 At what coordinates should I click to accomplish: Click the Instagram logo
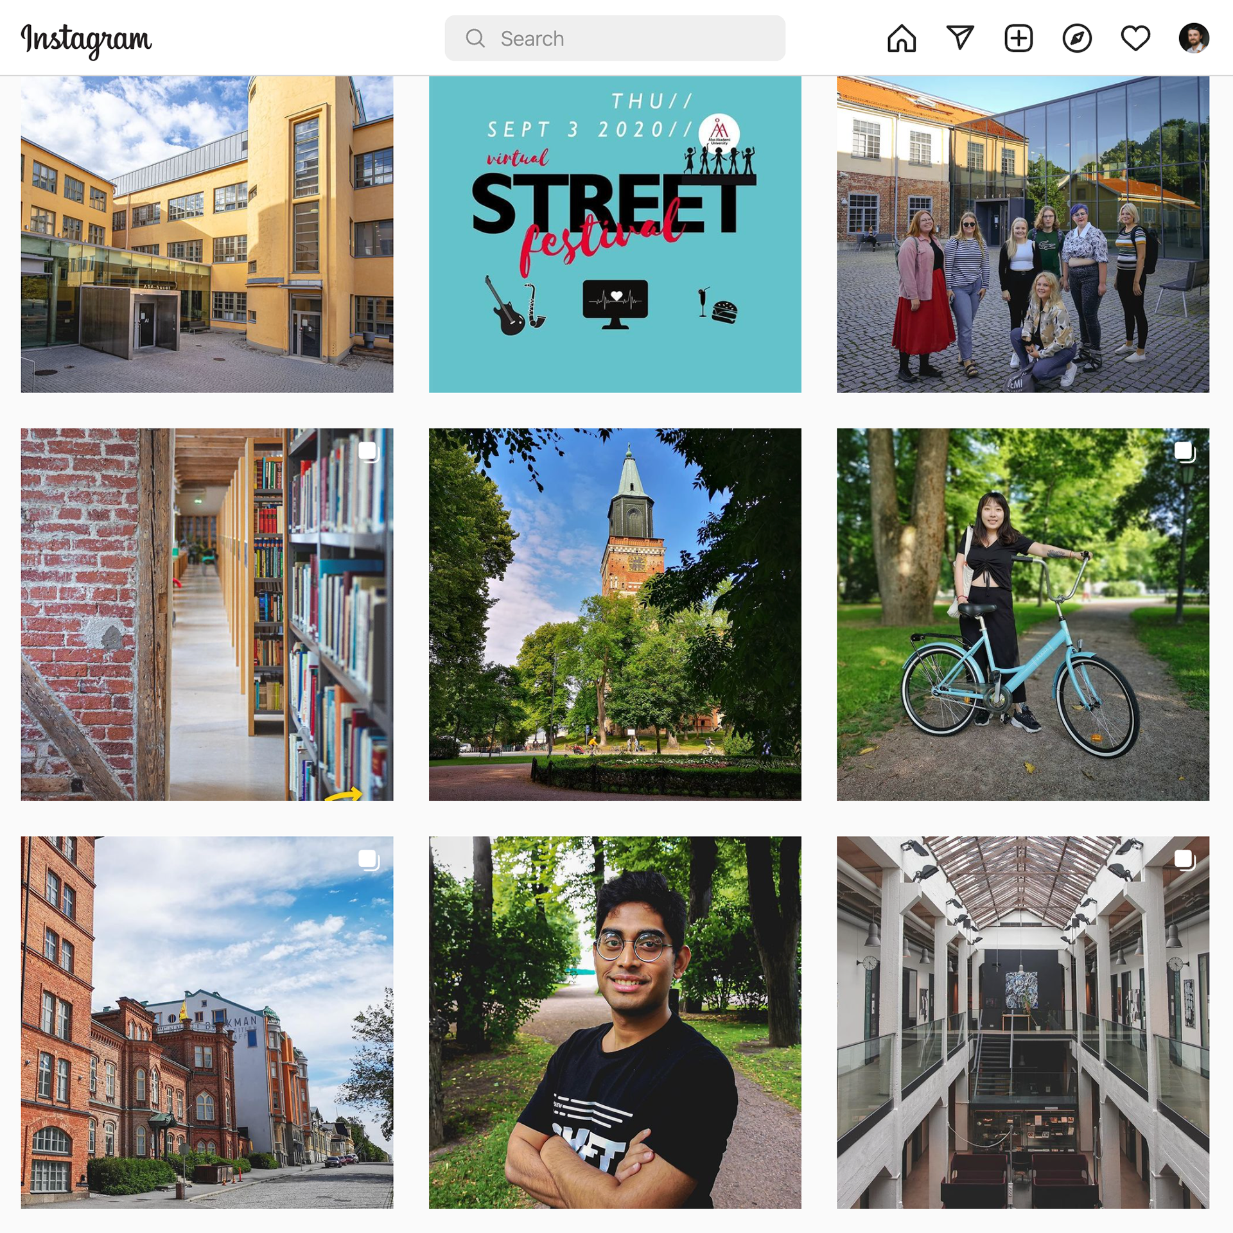coord(86,40)
